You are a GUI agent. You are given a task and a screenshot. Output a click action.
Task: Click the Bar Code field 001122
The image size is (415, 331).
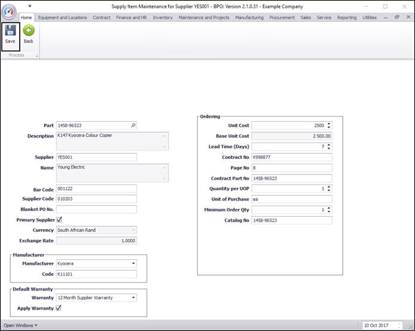[97, 188]
